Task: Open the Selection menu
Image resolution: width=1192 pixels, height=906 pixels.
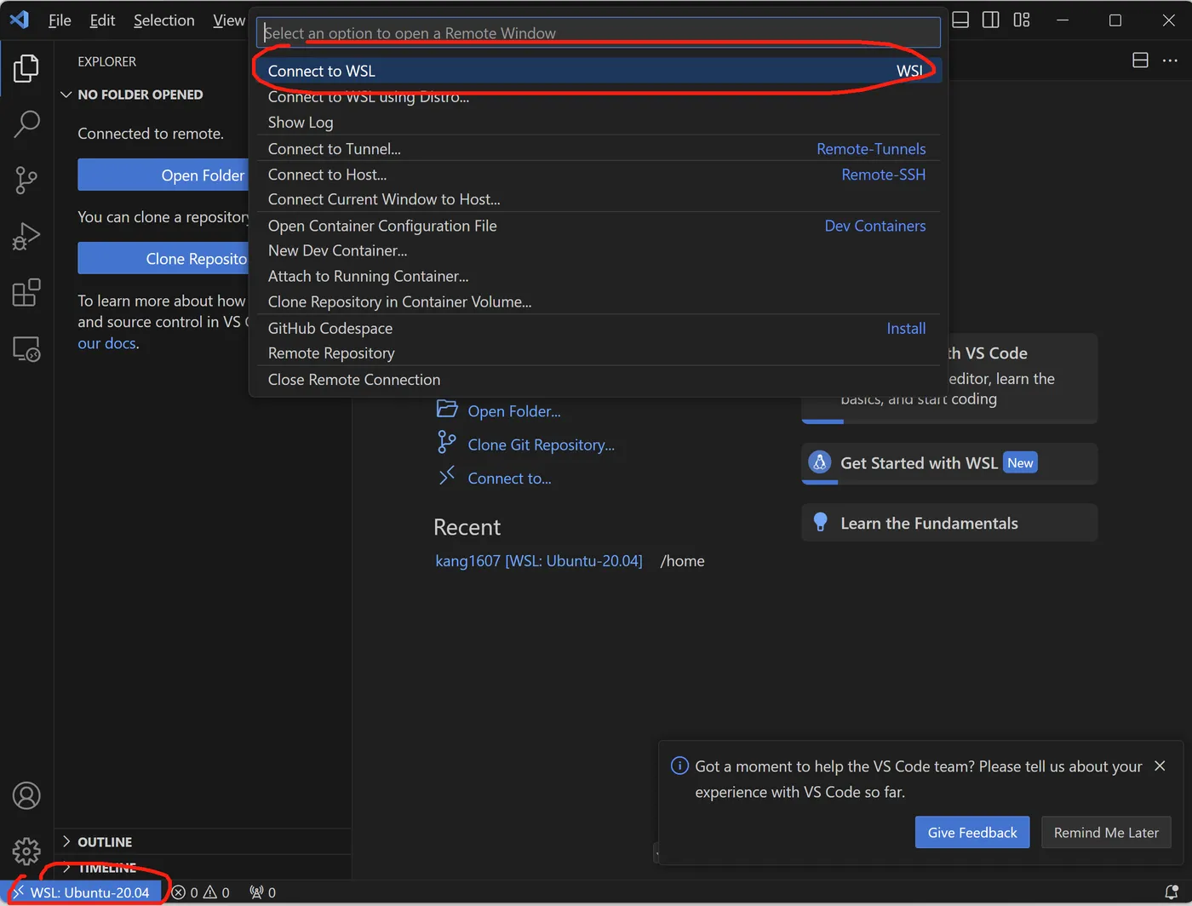Action: point(163,20)
